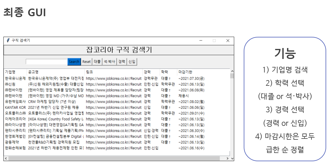Screen dimensions: 335x168
Task: Select the 한화손해보험 row
Action: click(117, 148)
